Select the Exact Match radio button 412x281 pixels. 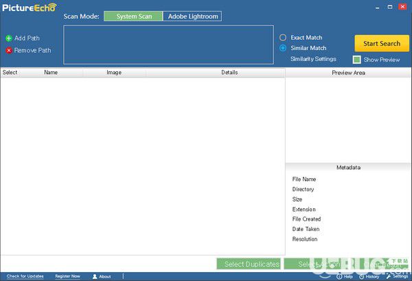283,38
